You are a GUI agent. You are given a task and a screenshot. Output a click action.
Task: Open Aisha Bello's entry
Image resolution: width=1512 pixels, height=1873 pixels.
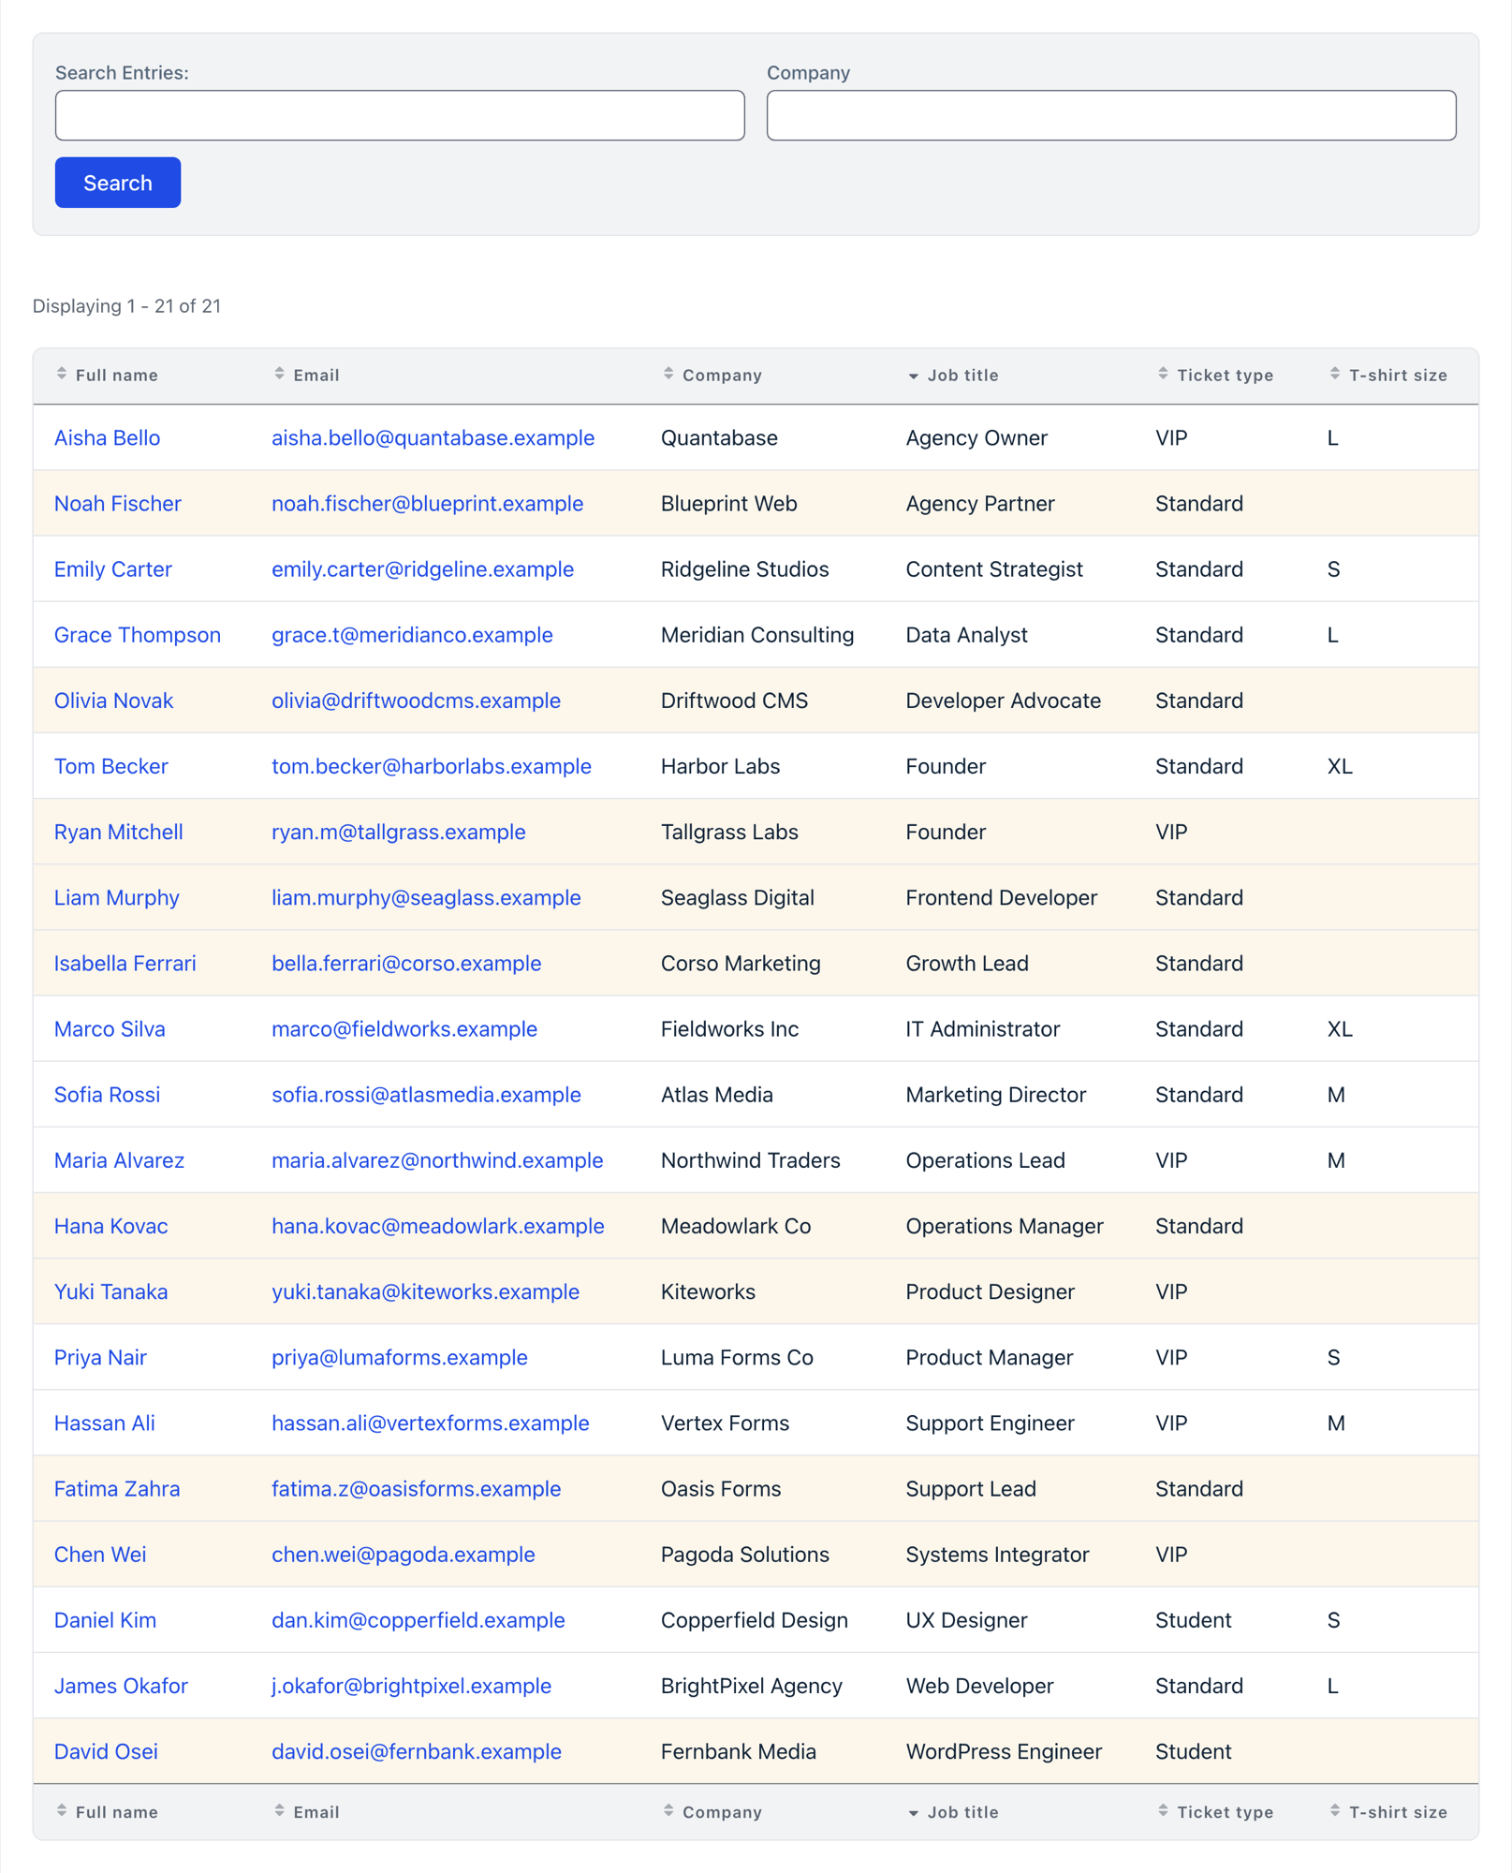click(107, 438)
